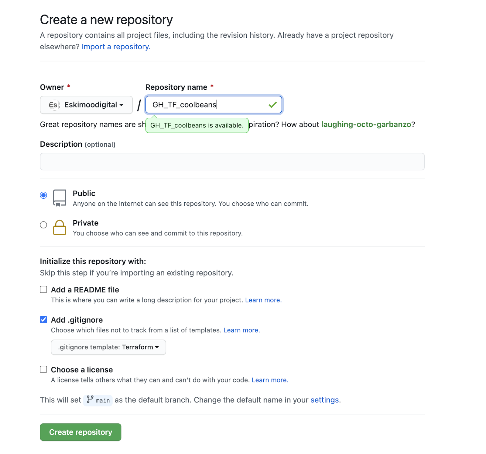The image size is (486, 454).
Task: Click the green checkmark in repository name field
Action: coord(272,105)
